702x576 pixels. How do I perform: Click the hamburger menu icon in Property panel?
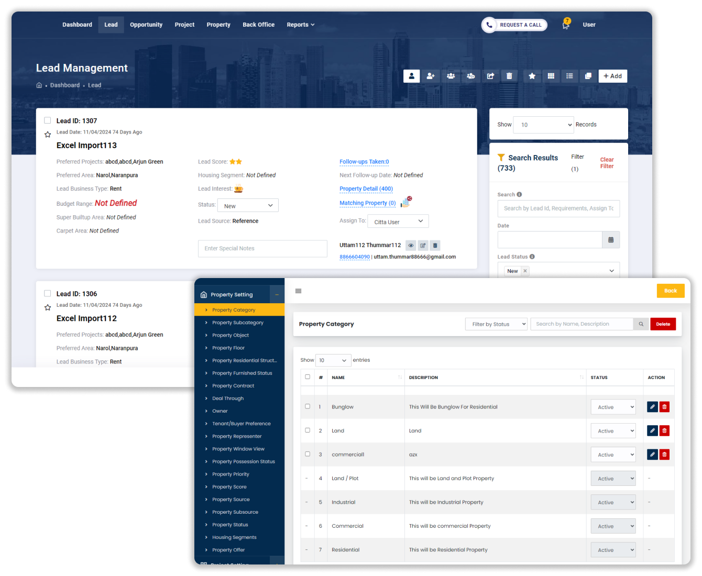coord(298,291)
